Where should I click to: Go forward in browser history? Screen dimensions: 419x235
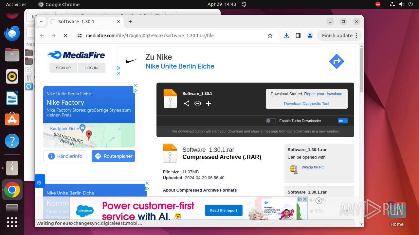pyautogui.click(x=54, y=36)
